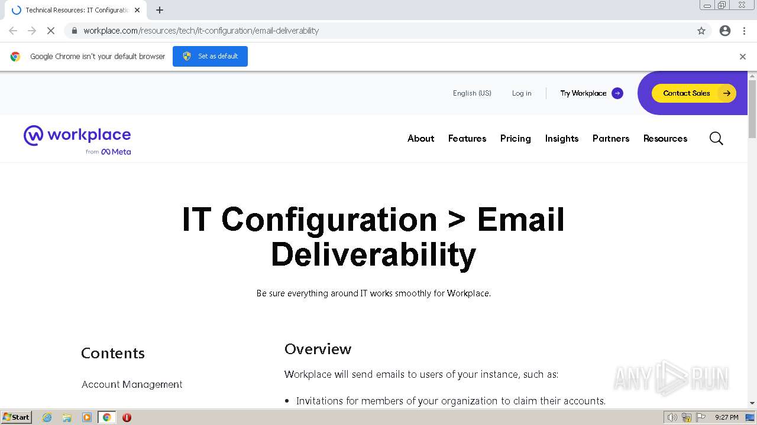This screenshot has width=757, height=425.
Task: Click the arrow icon next to Try Workplace
Action: coord(617,93)
